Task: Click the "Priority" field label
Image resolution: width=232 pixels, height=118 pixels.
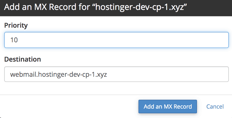Action: (16, 25)
